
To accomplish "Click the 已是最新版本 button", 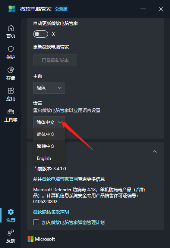I will (x=55, y=60).
